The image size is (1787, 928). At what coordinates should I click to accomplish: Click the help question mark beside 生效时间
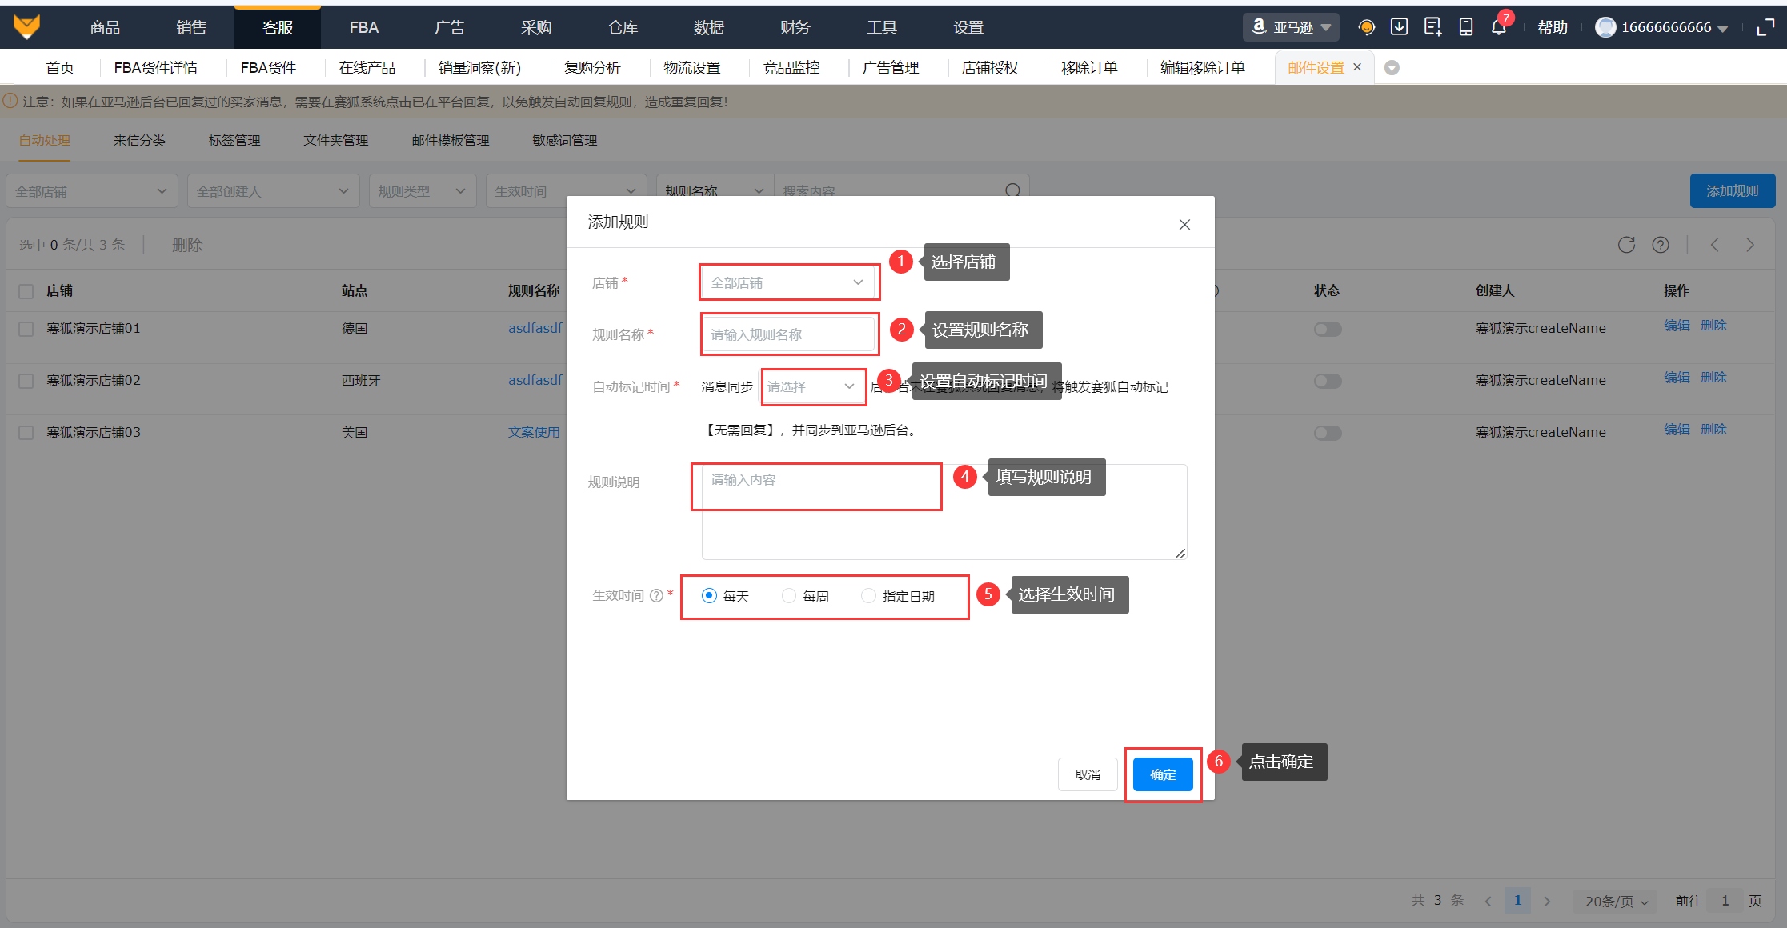pyautogui.click(x=656, y=595)
